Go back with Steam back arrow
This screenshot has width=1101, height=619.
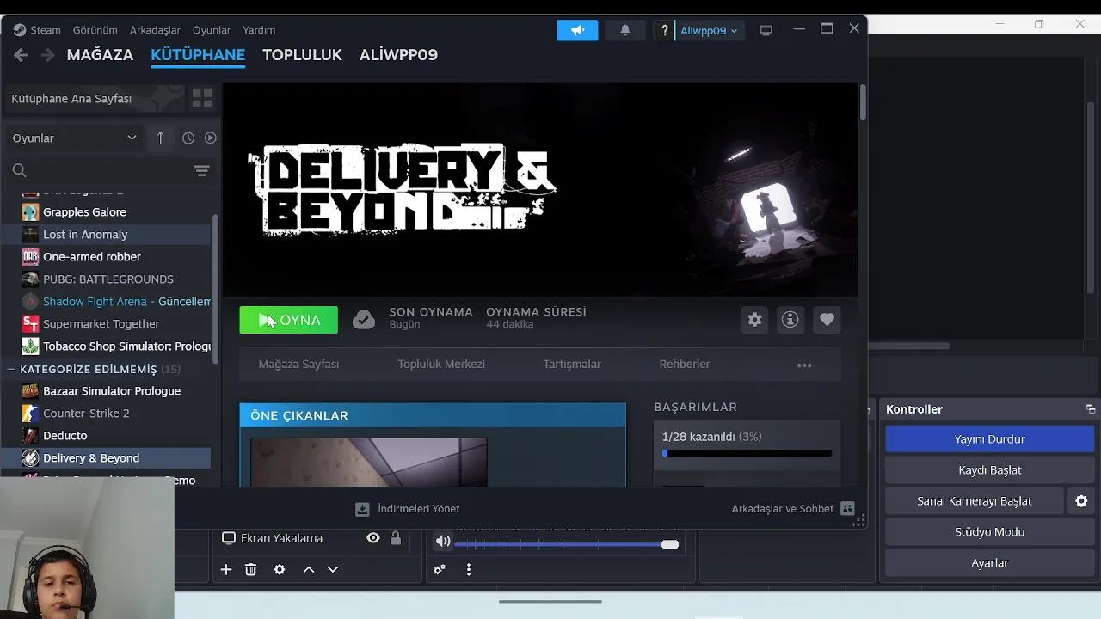click(x=21, y=55)
